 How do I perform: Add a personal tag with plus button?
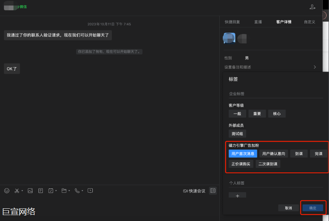pos(237,195)
